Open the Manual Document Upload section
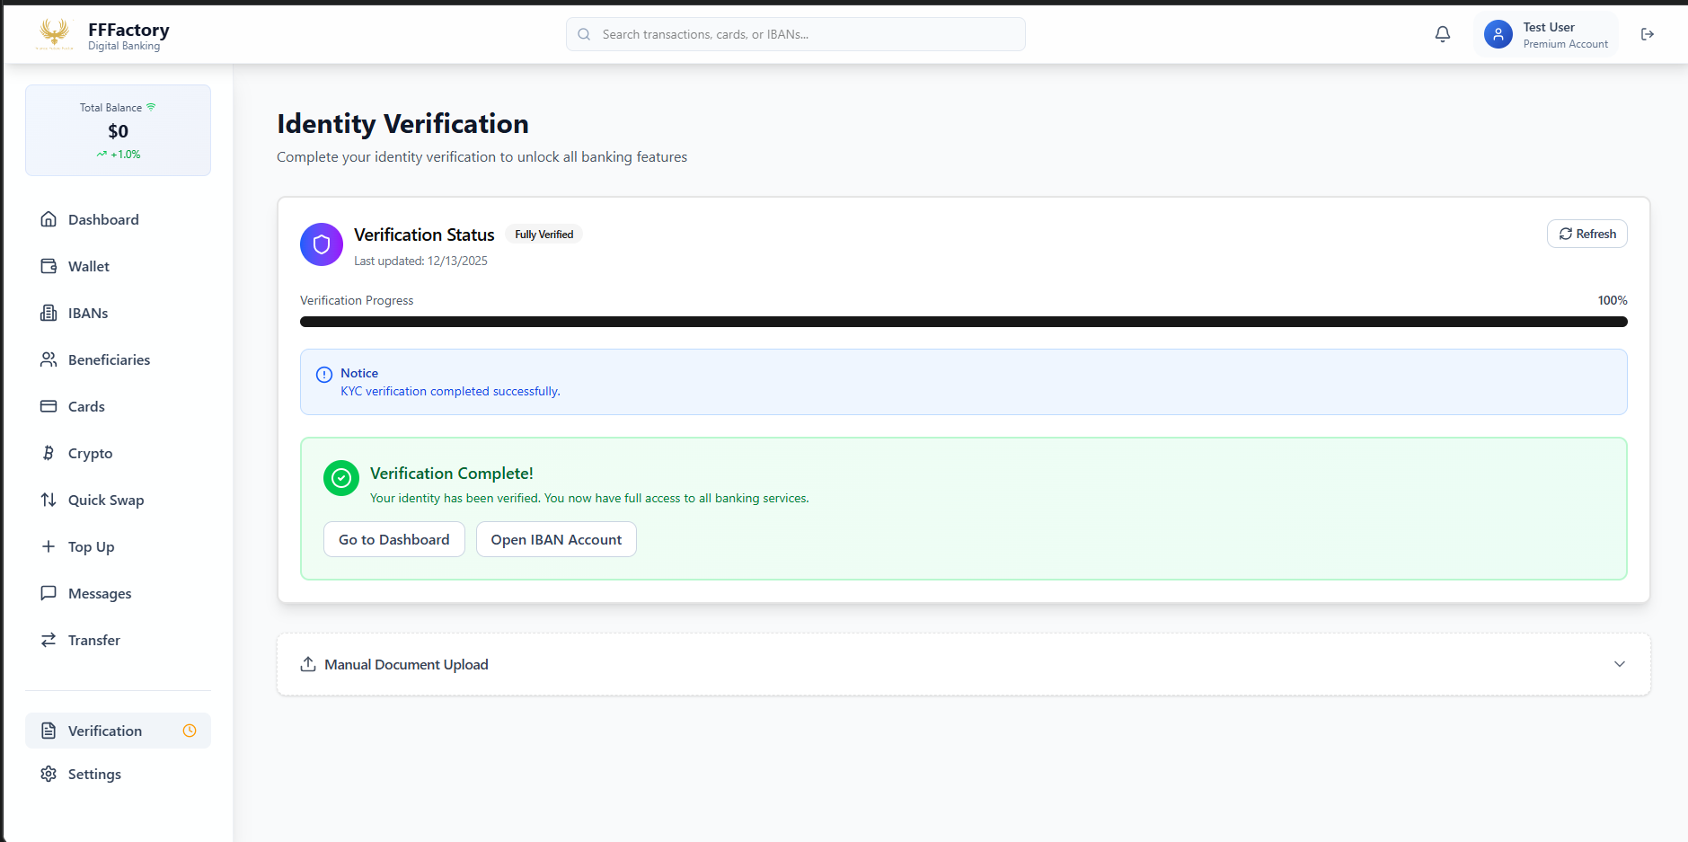1688x842 pixels. 407,664
